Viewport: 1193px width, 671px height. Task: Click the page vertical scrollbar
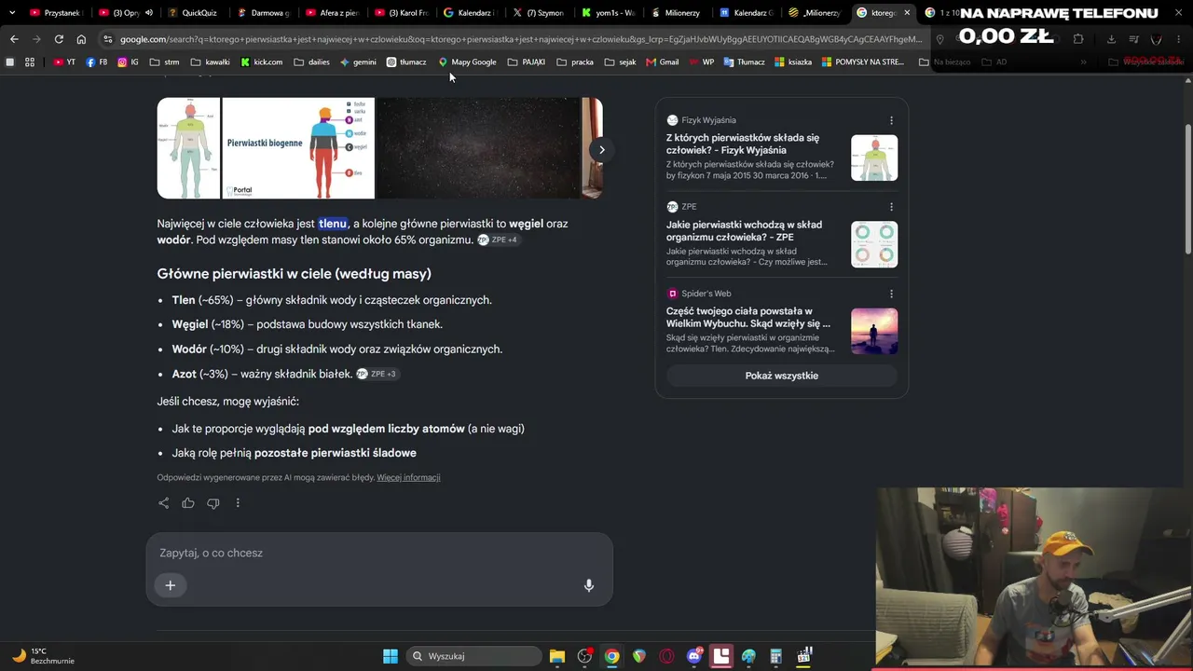point(1187,186)
